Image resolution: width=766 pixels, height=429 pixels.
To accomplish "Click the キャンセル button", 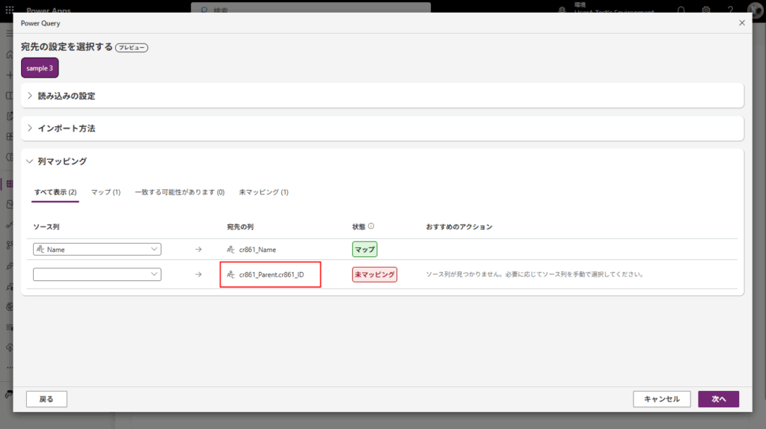I will (x=661, y=399).
